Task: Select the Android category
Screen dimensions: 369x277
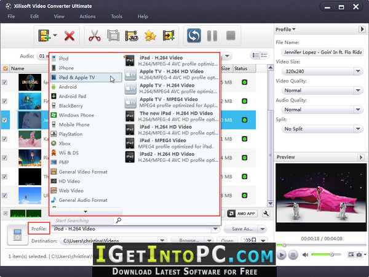Action: coord(86,87)
